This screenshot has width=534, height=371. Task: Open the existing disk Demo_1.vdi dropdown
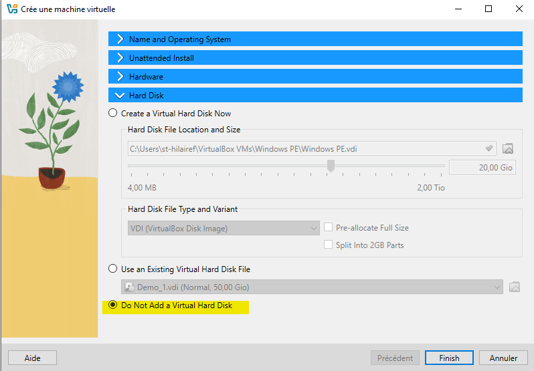click(312, 287)
